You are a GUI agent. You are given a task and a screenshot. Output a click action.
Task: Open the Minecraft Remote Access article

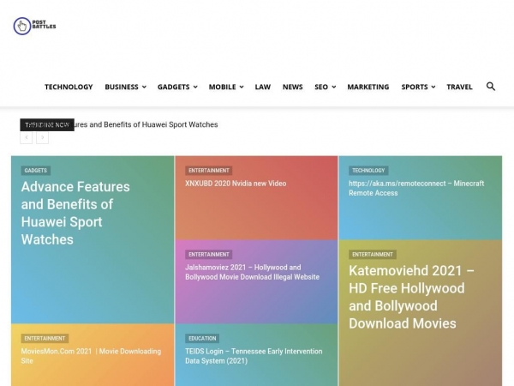click(416, 188)
